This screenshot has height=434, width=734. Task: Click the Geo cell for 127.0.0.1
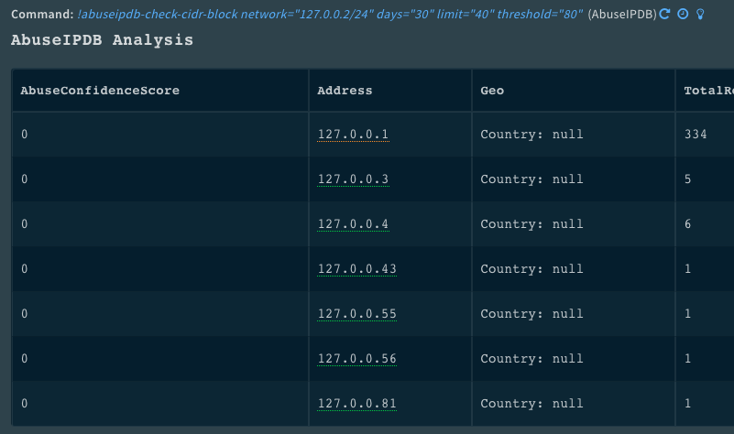coord(531,135)
